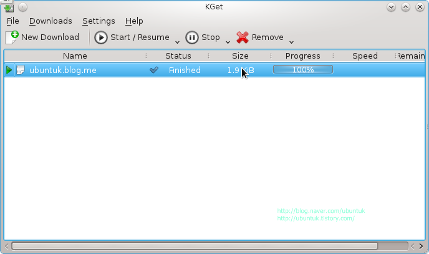Click the New Download document icon
The width and height of the screenshot is (429, 254).
coord(12,37)
